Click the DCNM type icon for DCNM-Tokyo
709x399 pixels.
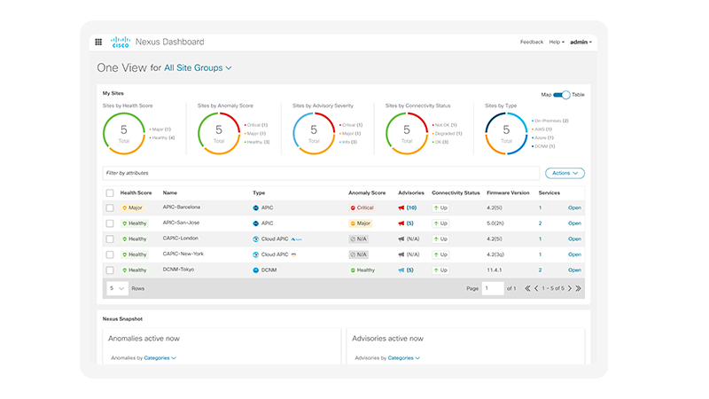click(x=255, y=270)
